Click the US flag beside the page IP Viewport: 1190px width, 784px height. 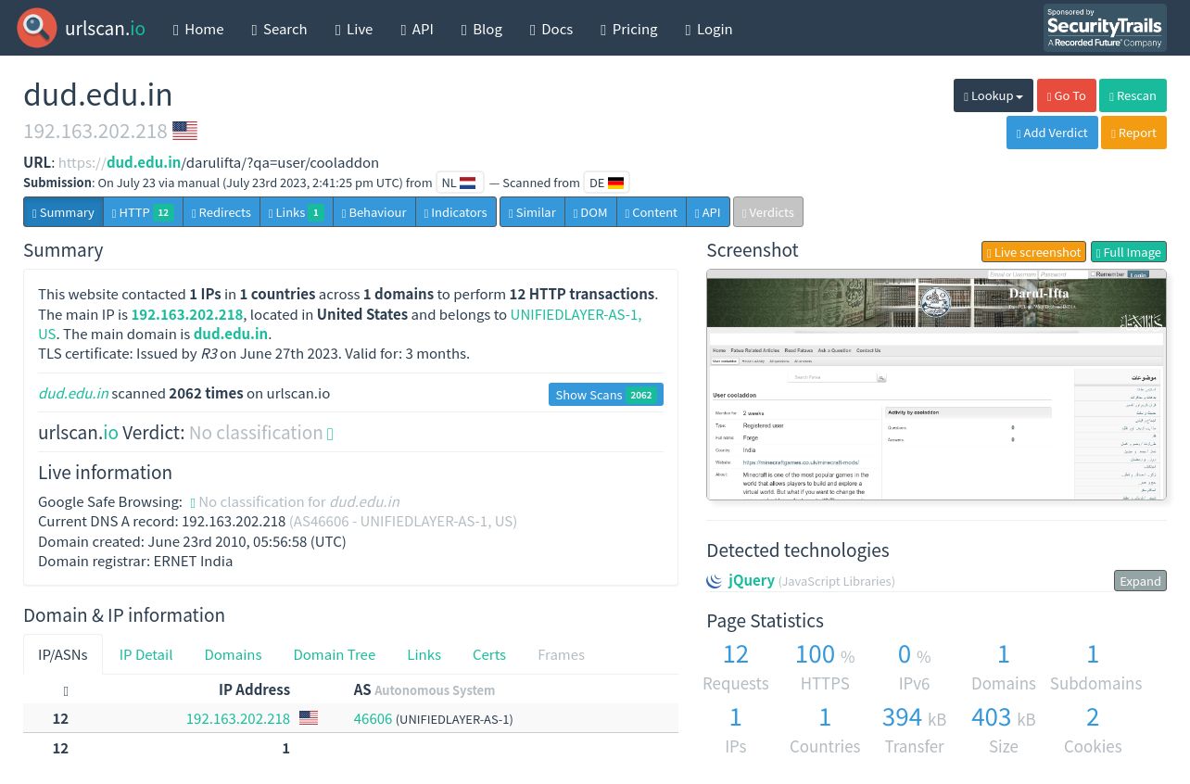pos(184,131)
